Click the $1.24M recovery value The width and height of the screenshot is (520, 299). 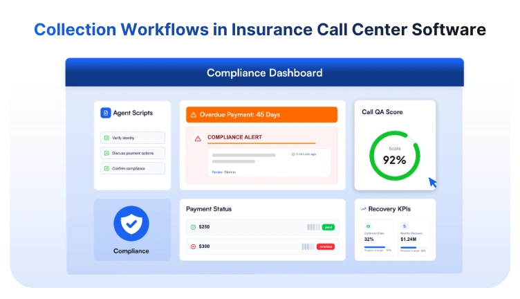(x=409, y=239)
